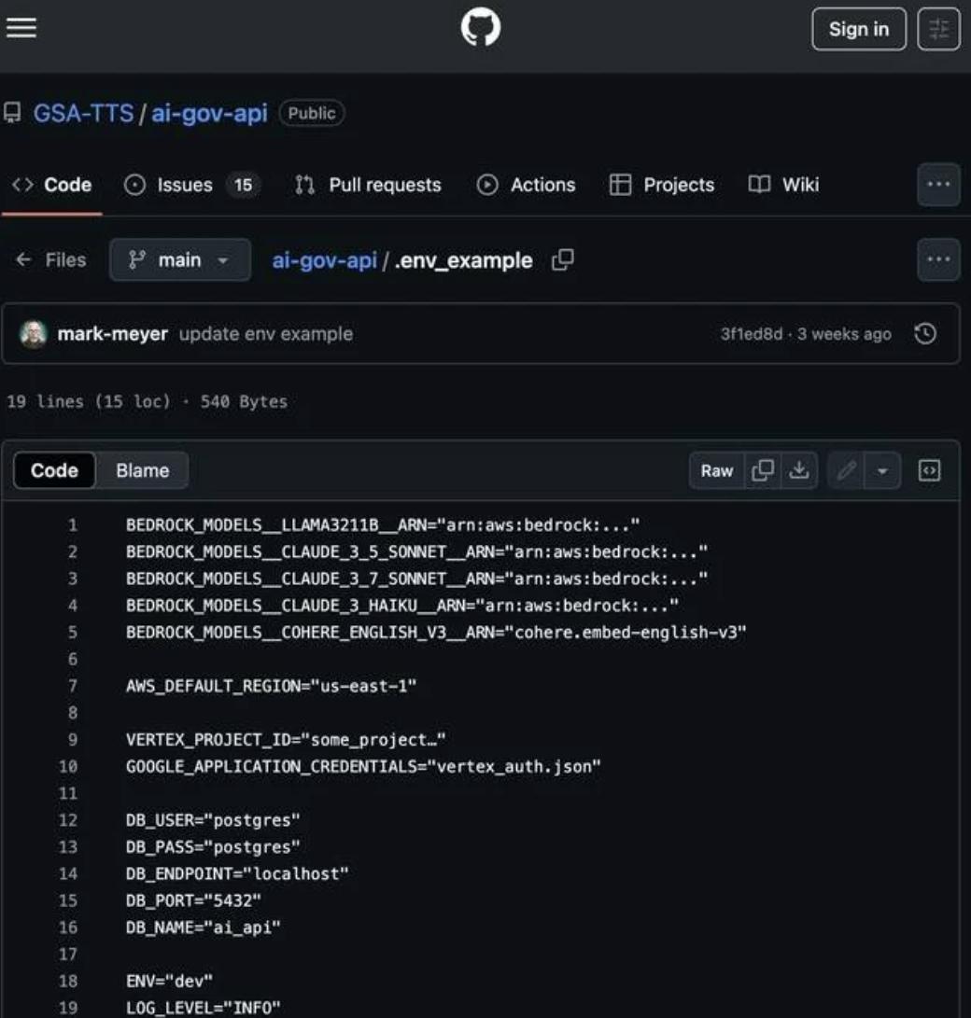The width and height of the screenshot is (971, 1018).
Task: Click the Sign in button
Action: [x=859, y=29]
